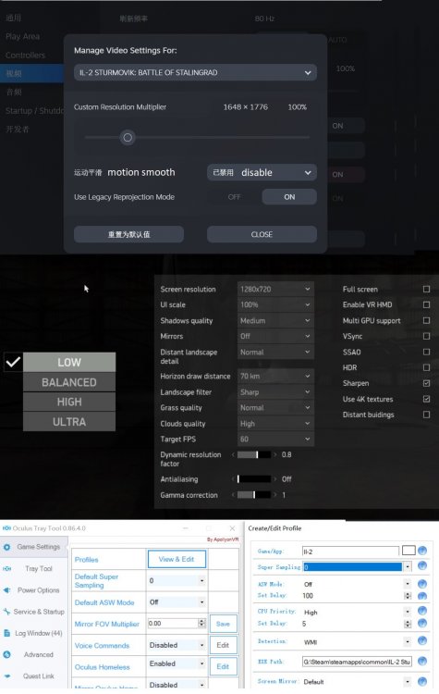Viewport: 439px width, 694px height.
Task: Open Distant landscape detail dropdown
Action: click(275, 353)
